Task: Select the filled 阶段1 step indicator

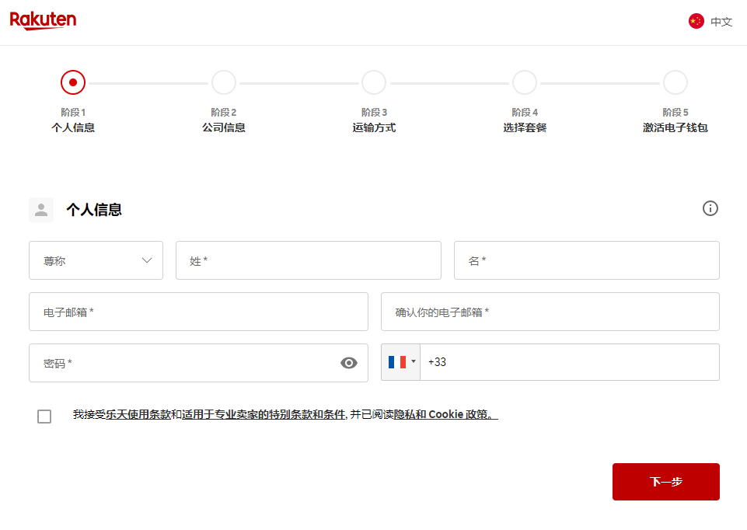Action: click(x=73, y=82)
